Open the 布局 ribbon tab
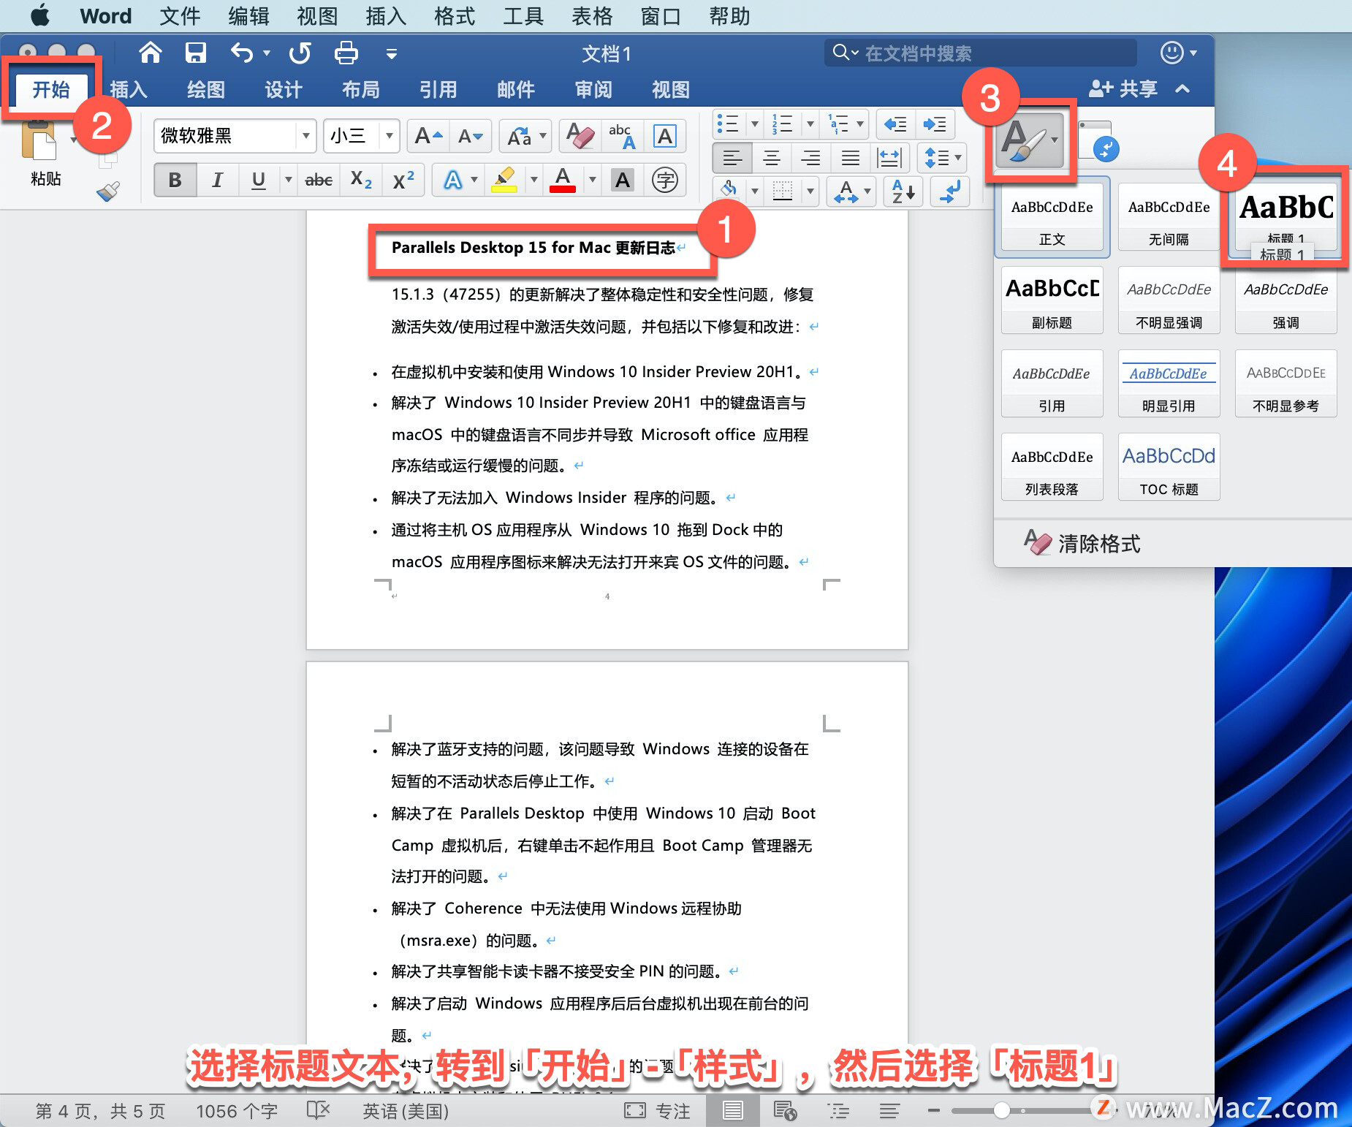The image size is (1352, 1127). click(360, 89)
